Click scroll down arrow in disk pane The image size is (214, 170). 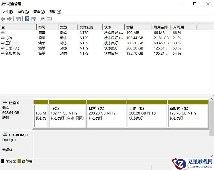tap(211, 156)
